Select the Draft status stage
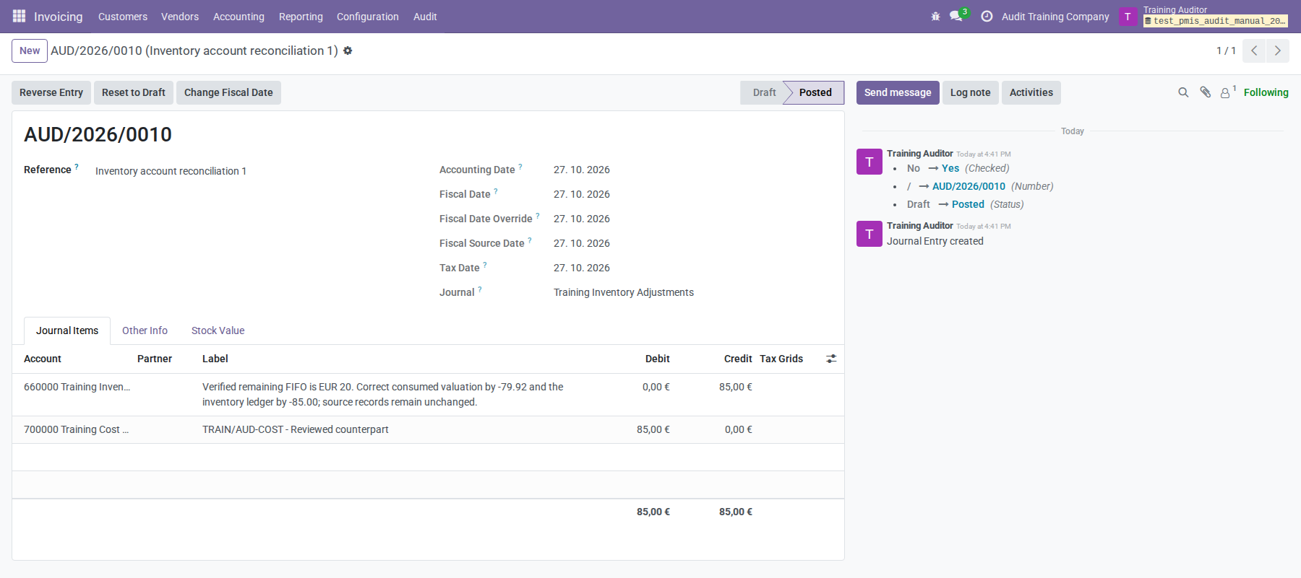The height and width of the screenshot is (578, 1301). (763, 92)
